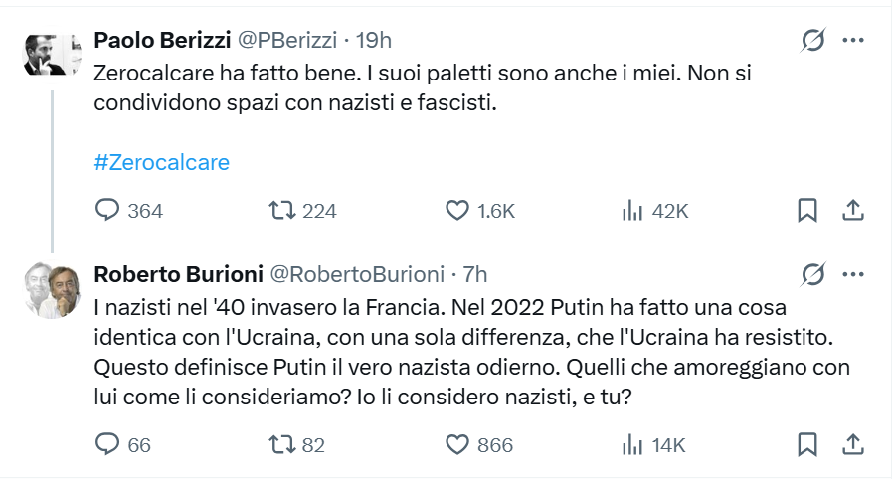This screenshot has height=479, width=893.
Task: Open more options menu on Berizzi's tweet
Action: coord(853,40)
